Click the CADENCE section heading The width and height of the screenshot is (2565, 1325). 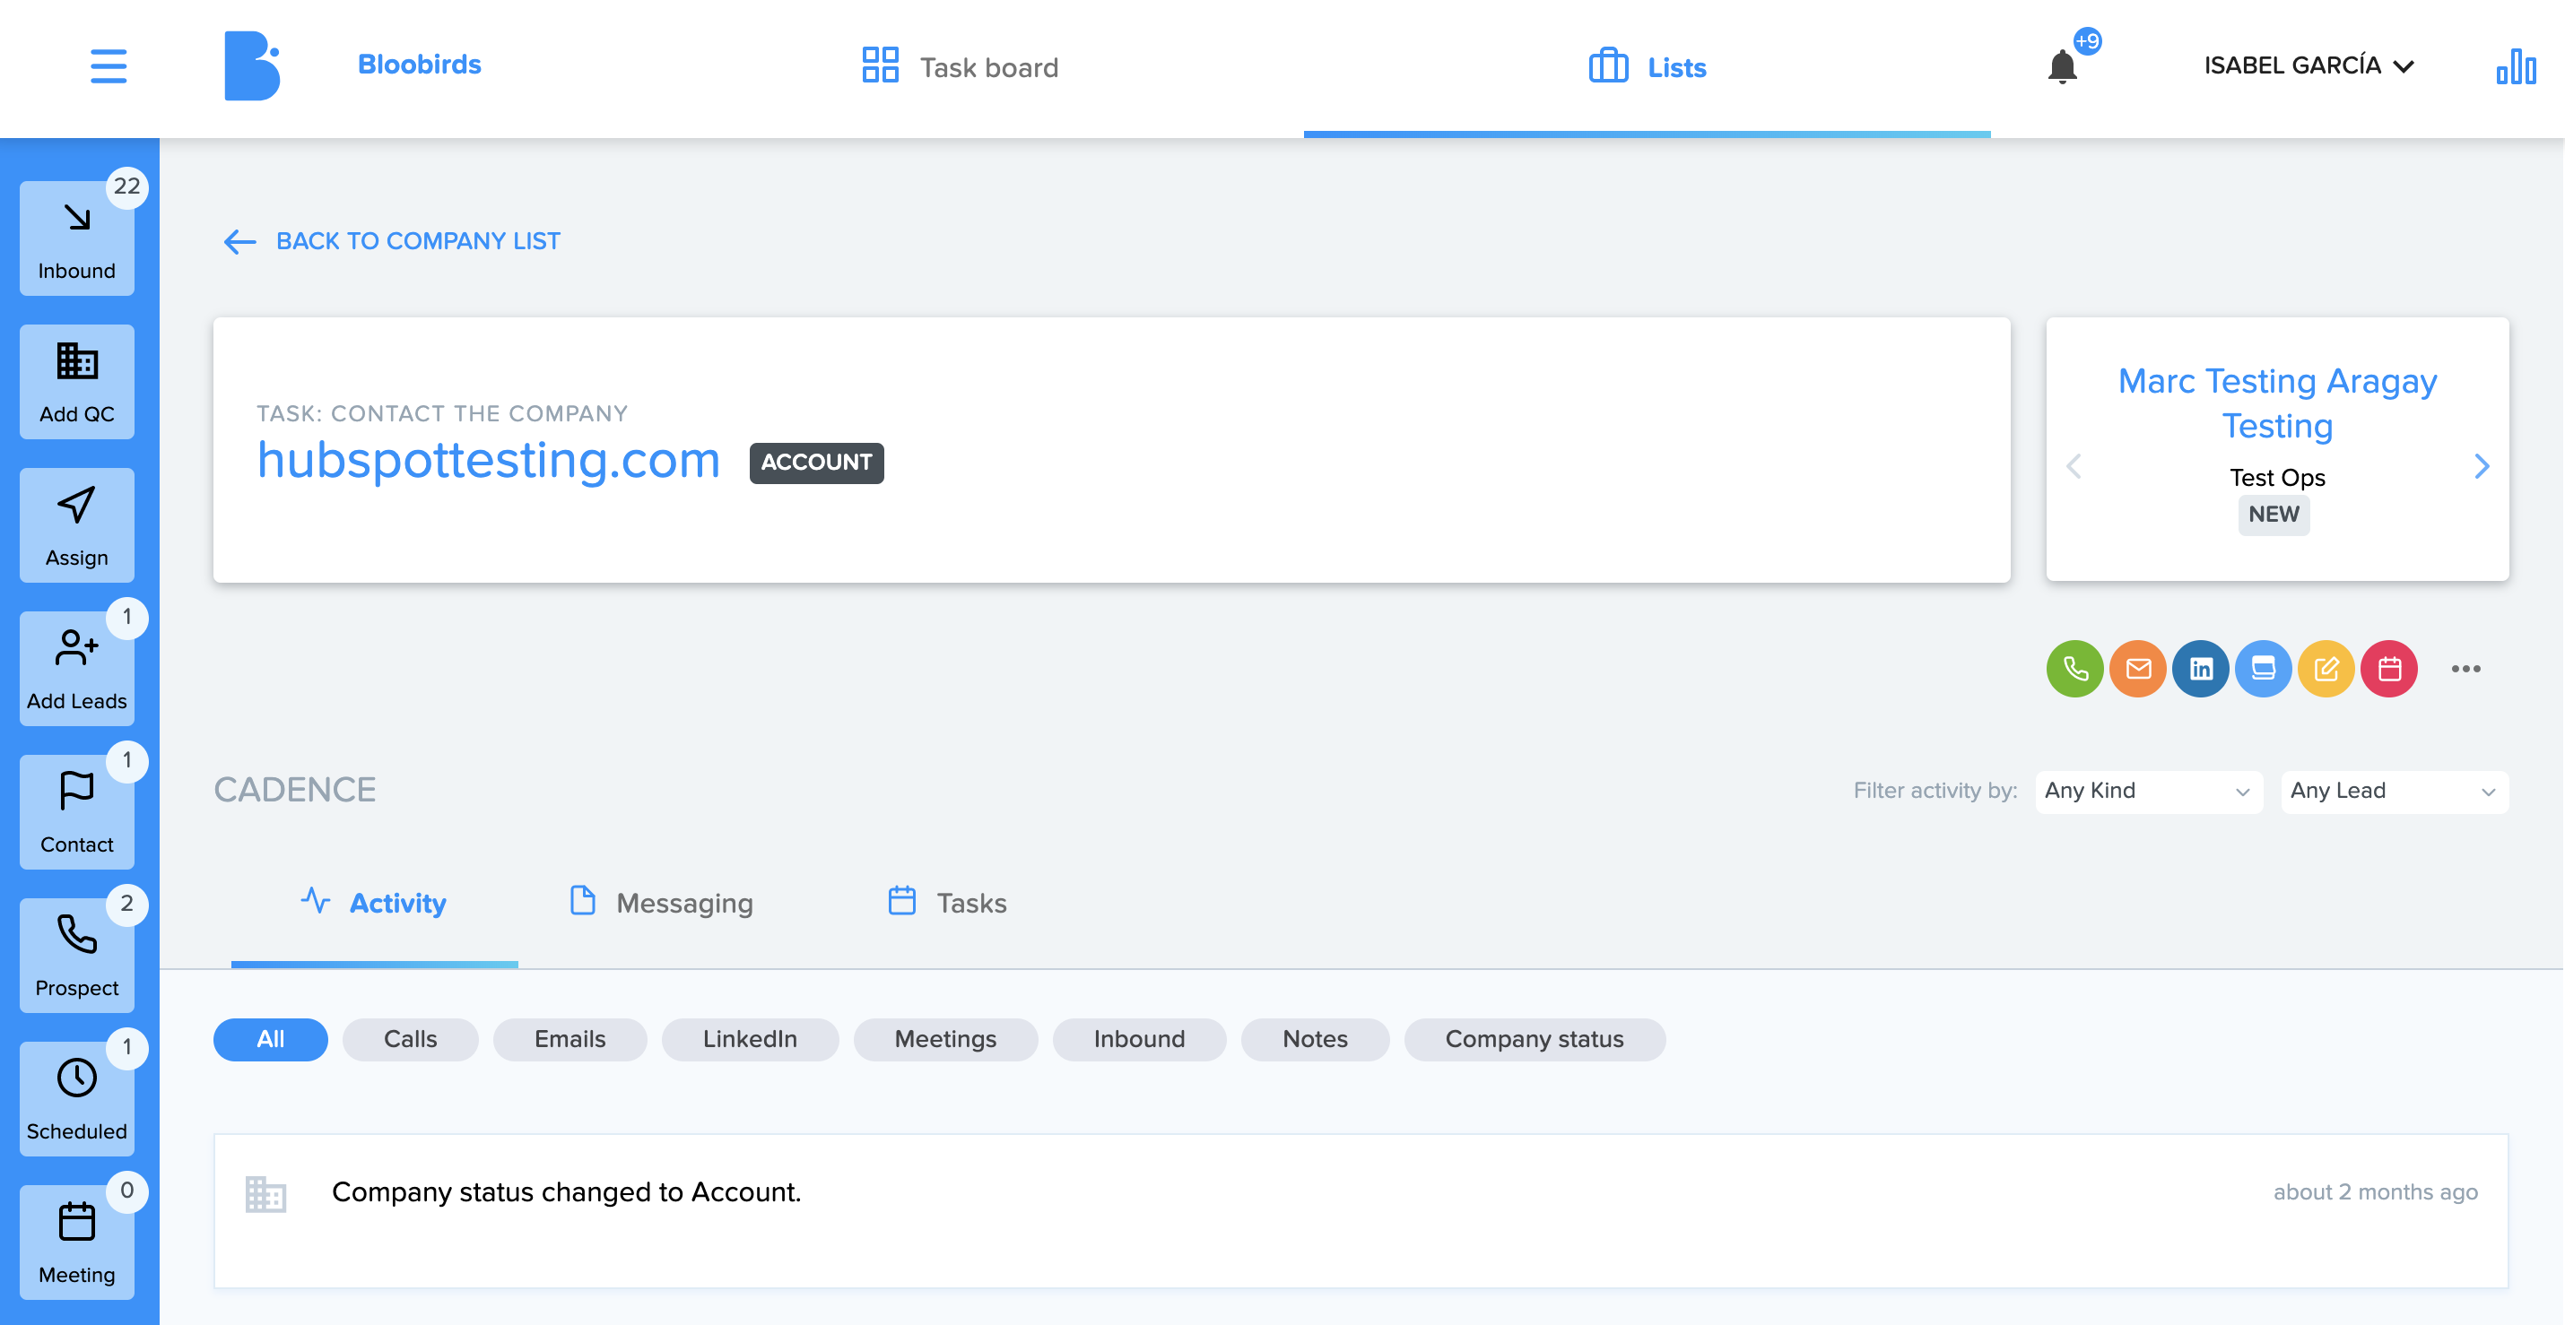pyautogui.click(x=295, y=791)
